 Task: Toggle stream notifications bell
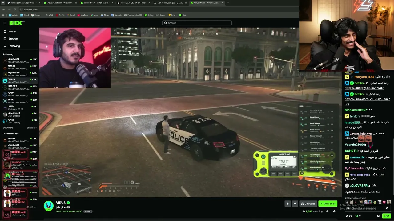pos(287,204)
